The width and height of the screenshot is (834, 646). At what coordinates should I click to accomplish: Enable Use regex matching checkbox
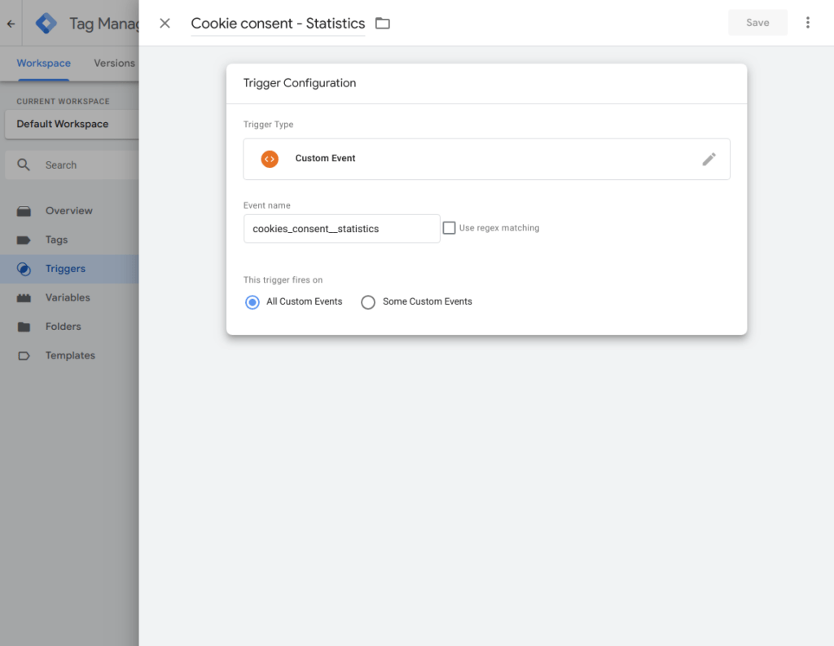449,228
